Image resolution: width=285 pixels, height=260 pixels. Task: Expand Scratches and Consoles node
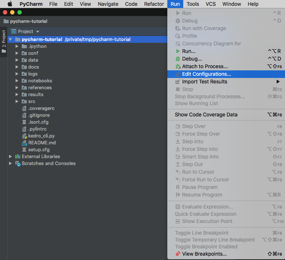(x=11, y=164)
